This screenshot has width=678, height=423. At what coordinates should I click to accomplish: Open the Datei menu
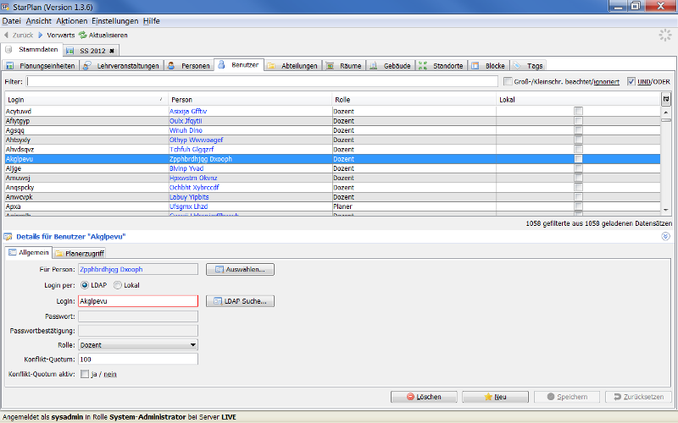pyautogui.click(x=12, y=21)
